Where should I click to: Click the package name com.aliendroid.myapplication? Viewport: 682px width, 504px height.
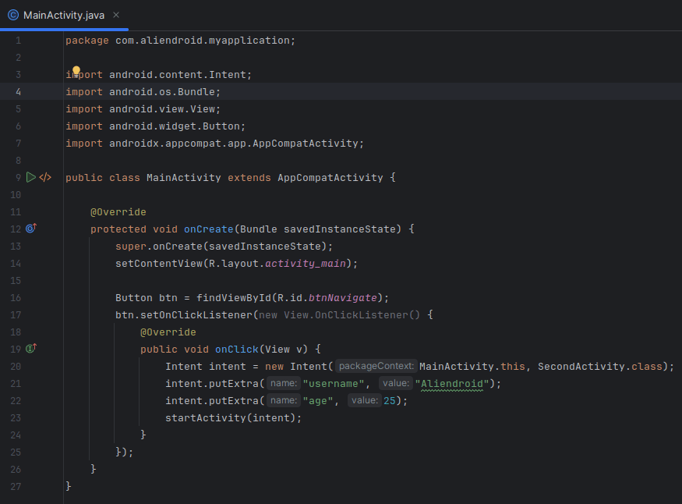[202, 41]
